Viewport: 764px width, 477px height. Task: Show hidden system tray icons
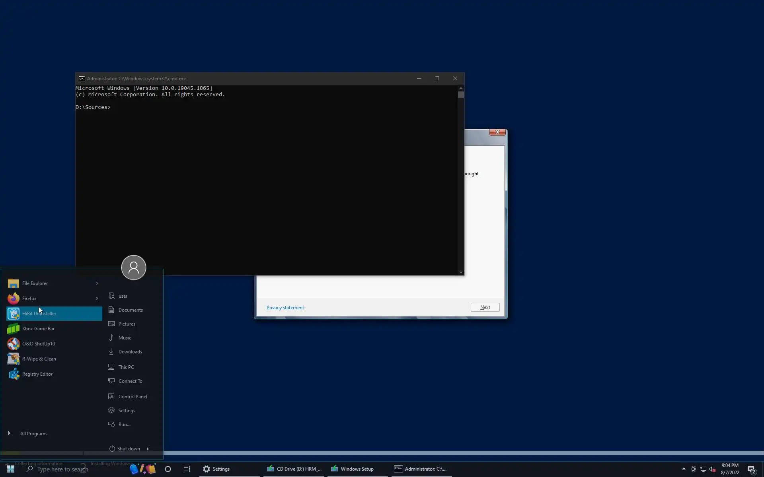684,469
